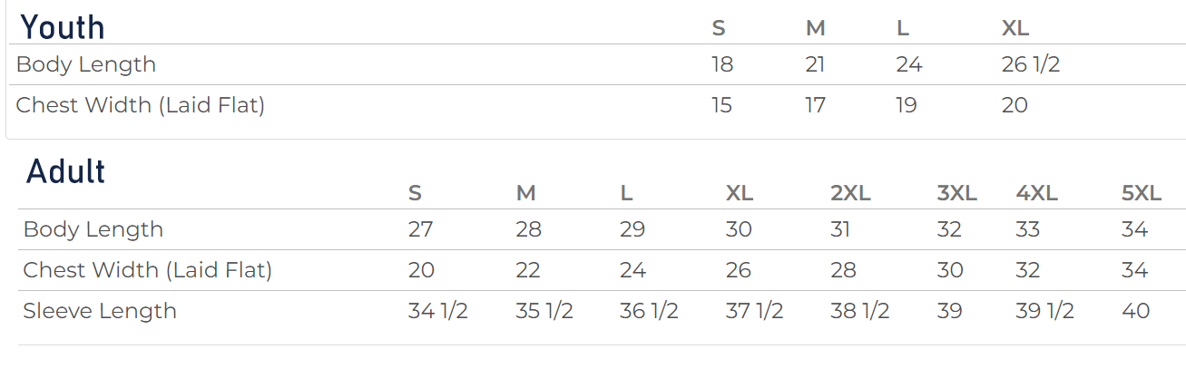Click the Adult 4XL sleeve length 39 1/2
Viewport: 1186px width, 378px height.
(x=1045, y=311)
